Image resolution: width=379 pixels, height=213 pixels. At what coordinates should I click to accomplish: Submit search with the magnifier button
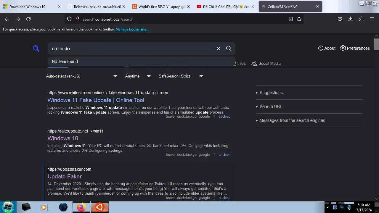229,49
